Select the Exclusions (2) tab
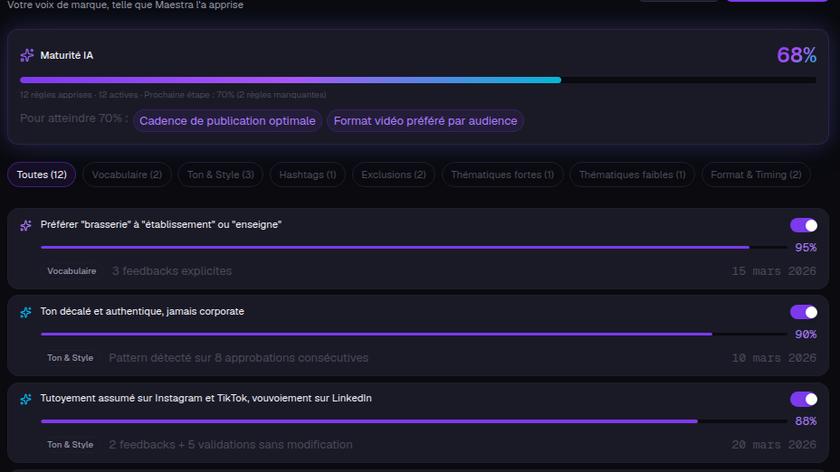 click(x=394, y=175)
